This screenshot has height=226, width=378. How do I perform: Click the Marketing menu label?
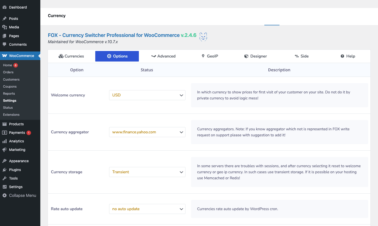tap(17, 150)
